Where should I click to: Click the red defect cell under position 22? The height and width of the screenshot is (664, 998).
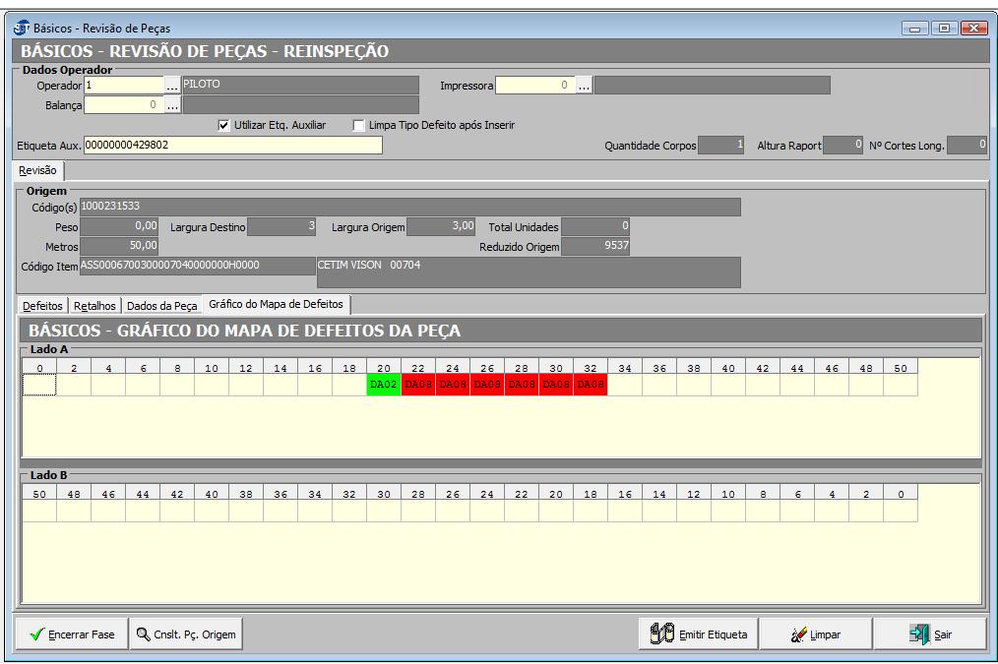[418, 385]
